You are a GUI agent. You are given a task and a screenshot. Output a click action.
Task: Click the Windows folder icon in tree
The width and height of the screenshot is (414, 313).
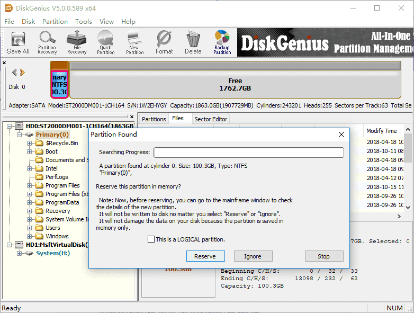(39, 236)
